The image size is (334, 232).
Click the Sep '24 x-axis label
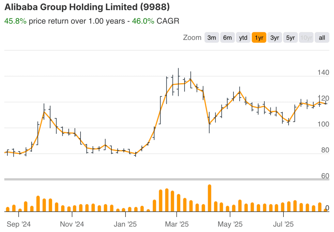19,224
